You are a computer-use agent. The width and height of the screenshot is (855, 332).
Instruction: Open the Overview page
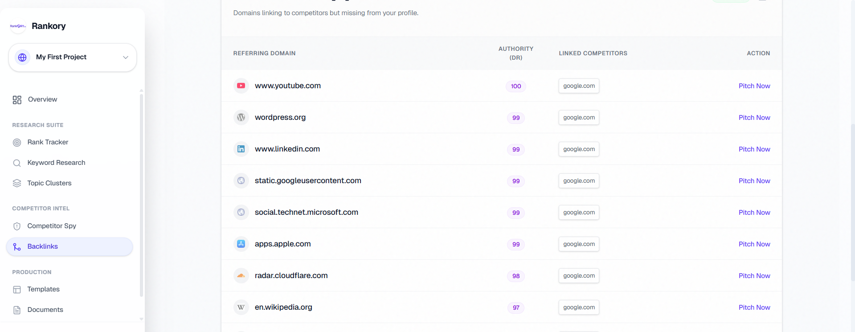(x=42, y=99)
